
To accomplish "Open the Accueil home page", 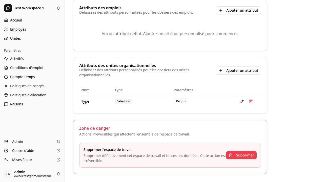I will (x=15, y=20).
